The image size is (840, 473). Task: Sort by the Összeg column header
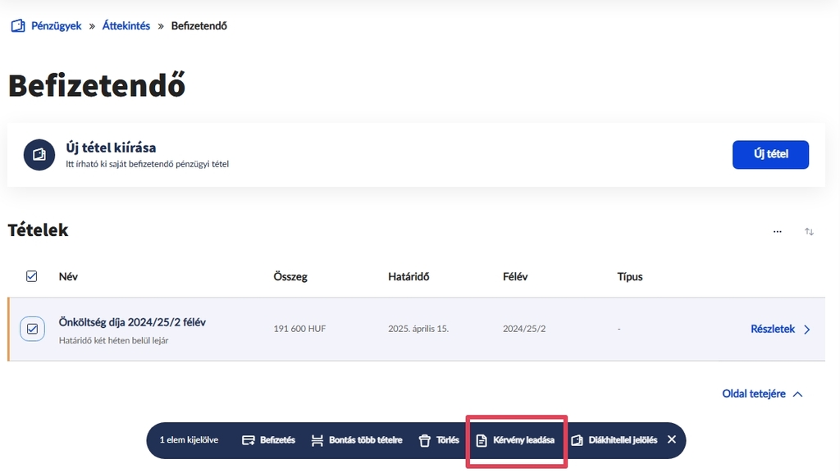pos(290,276)
